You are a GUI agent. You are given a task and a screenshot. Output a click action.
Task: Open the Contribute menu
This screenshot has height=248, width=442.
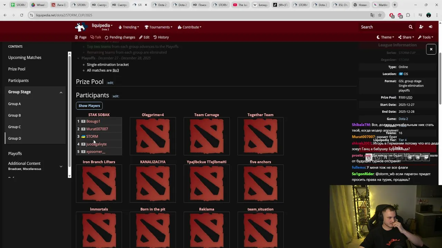(190, 27)
